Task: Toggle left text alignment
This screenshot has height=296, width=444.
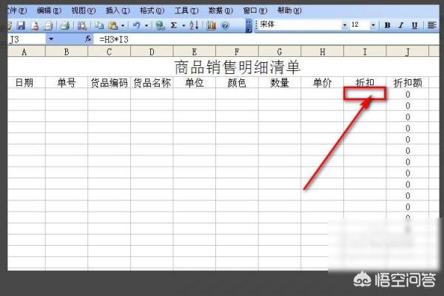Action: 432,25
